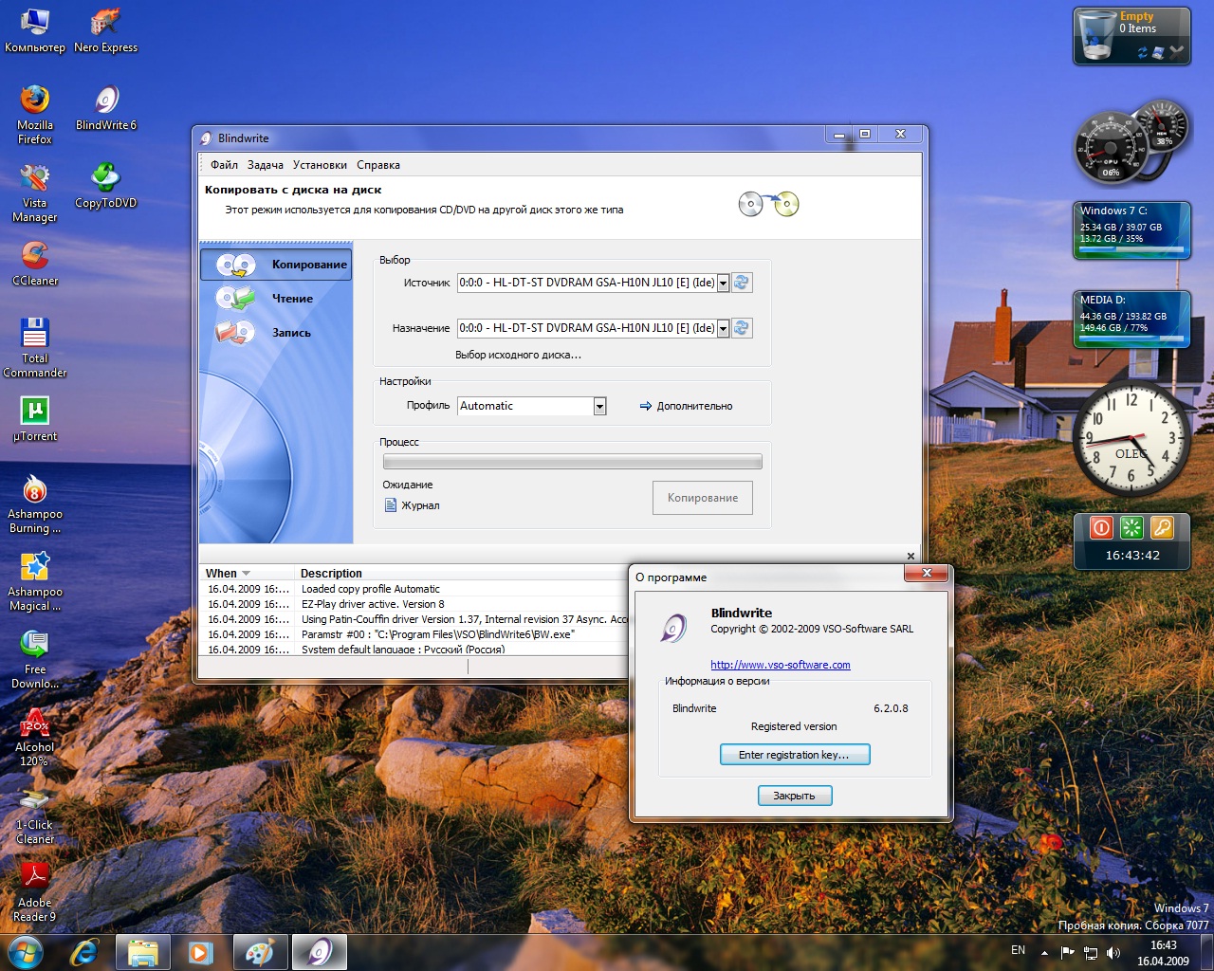Open Total Commander shortcut
This screenshot has width=1214, height=971.
(x=35, y=348)
